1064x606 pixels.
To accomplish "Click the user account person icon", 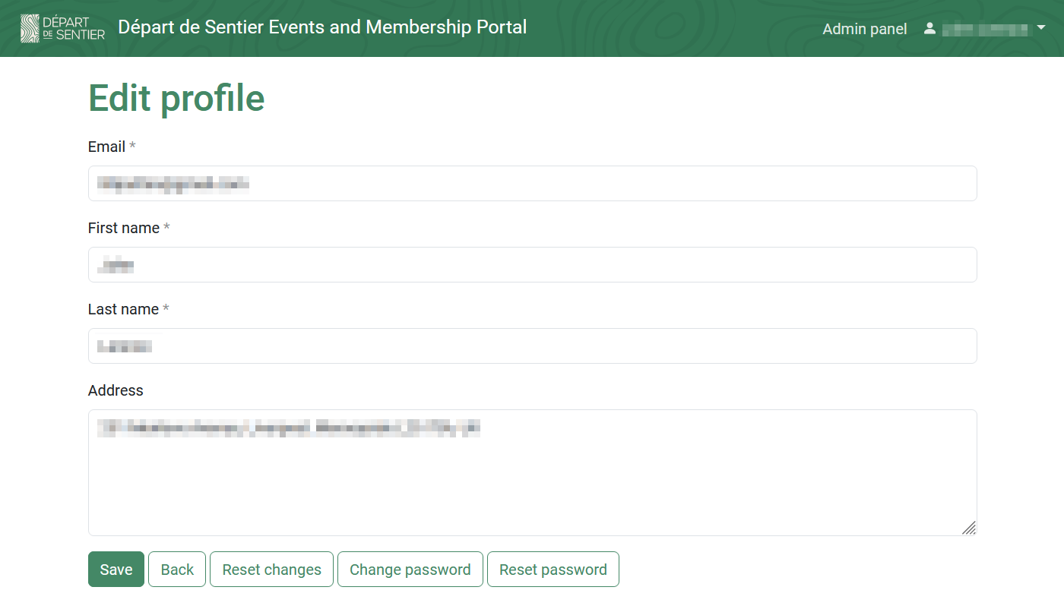I will point(929,28).
